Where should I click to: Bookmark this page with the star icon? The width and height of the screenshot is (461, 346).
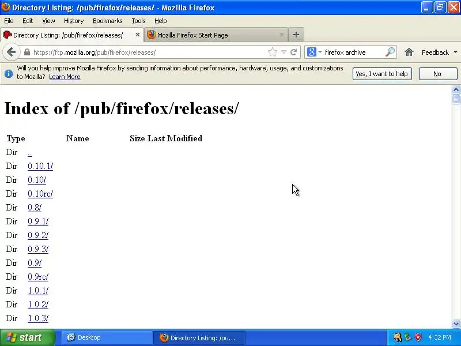point(273,52)
